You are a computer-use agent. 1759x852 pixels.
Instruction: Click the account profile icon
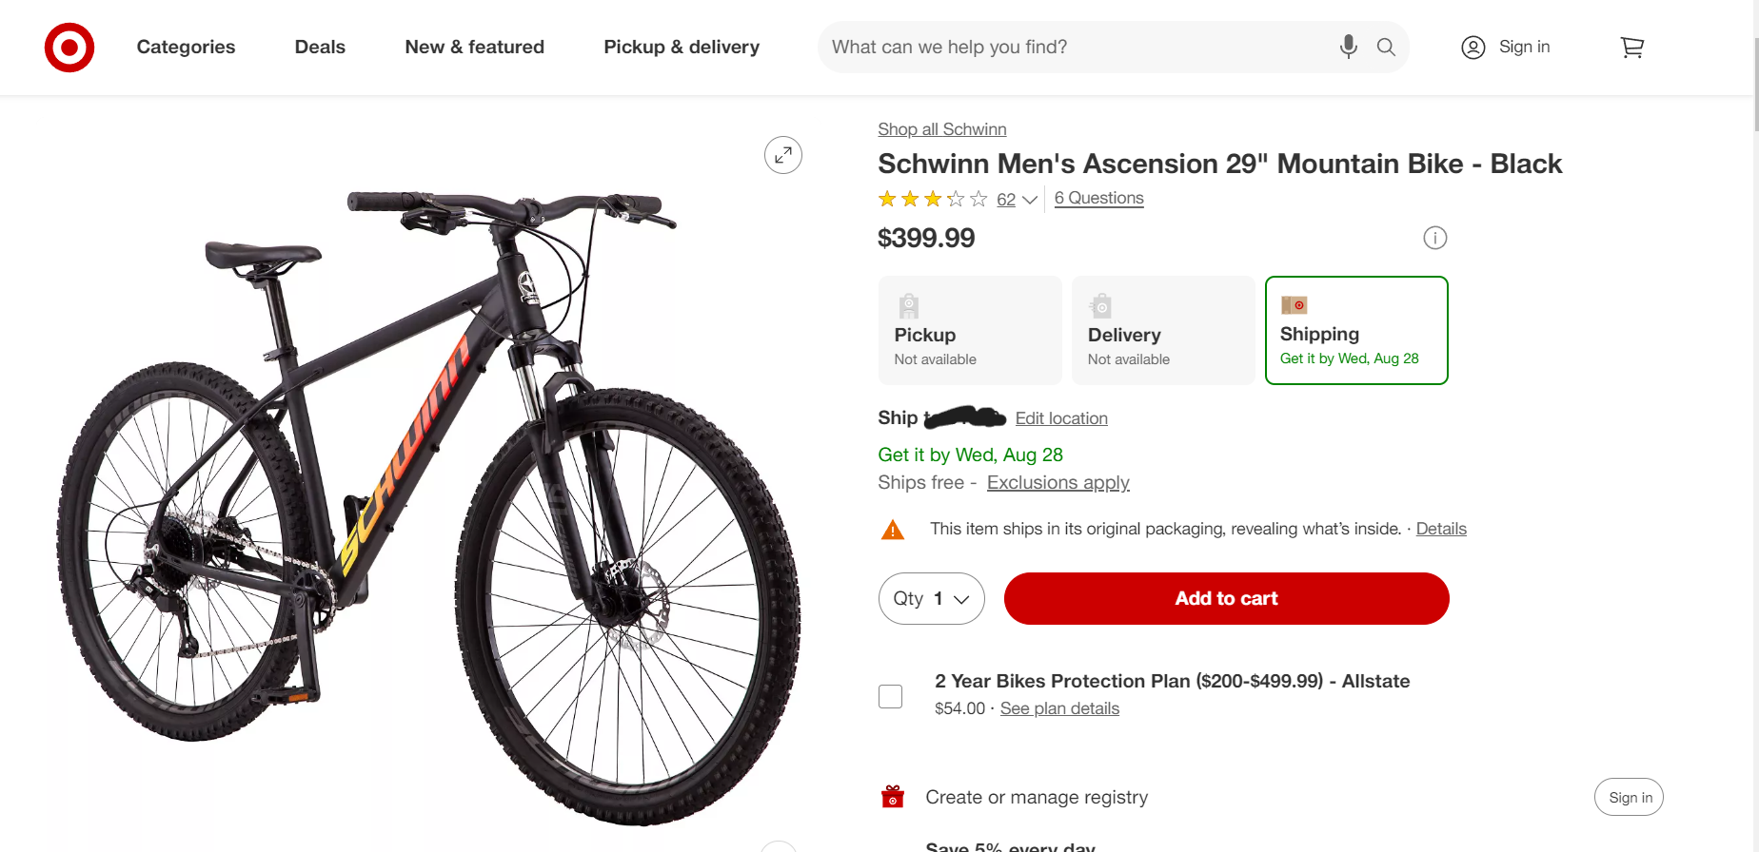pyautogui.click(x=1472, y=48)
